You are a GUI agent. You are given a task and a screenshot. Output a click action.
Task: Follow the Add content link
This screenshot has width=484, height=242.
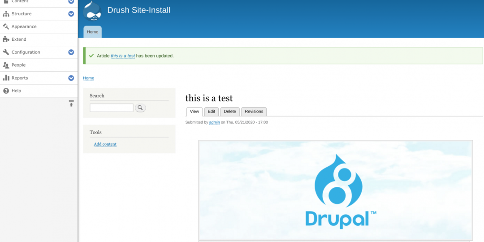tap(105, 144)
